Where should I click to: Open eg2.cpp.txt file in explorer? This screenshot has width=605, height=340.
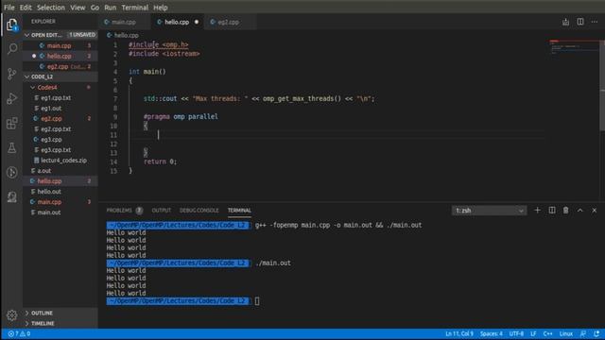pyautogui.click(x=60, y=129)
